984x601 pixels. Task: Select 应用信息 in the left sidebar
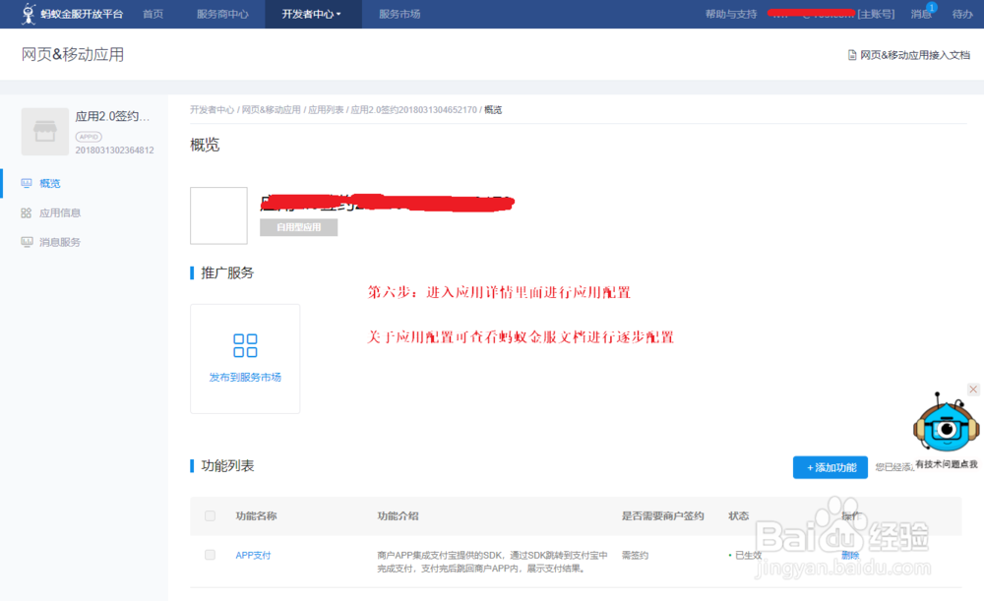pyautogui.click(x=60, y=212)
